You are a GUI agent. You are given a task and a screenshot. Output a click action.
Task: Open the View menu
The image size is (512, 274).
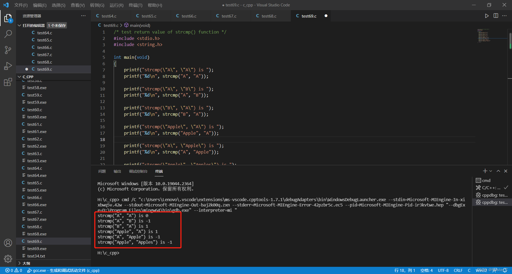pyautogui.click(x=78, y=5)
